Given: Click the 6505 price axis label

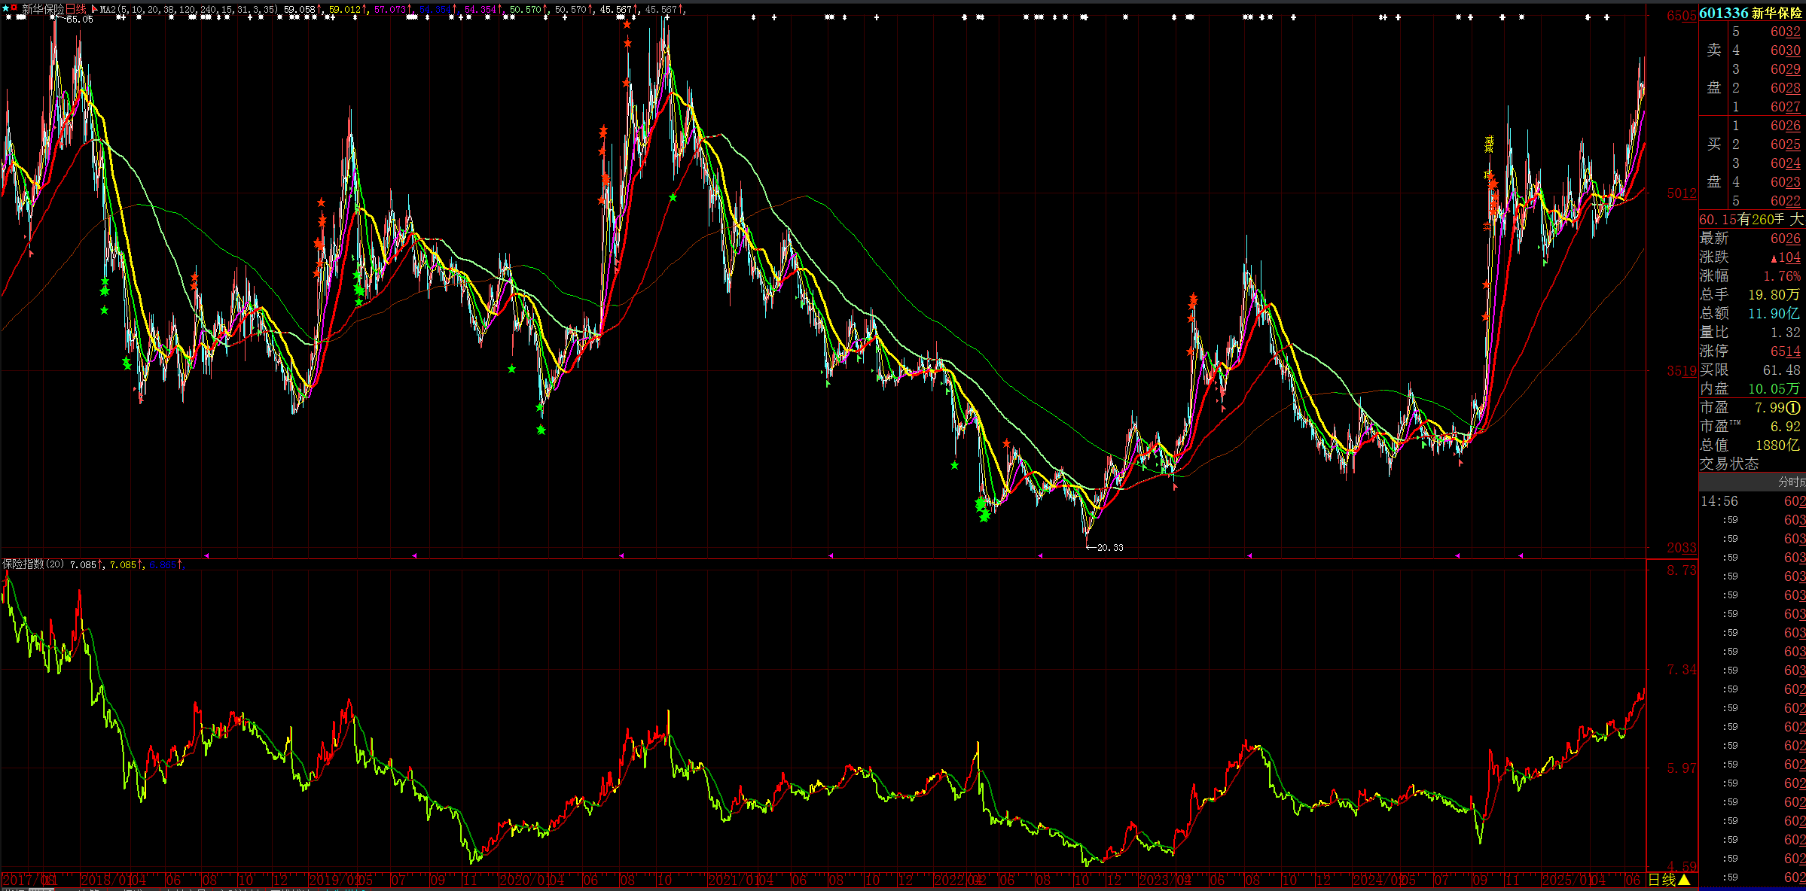Looking at the screenshot, I should coord(1682,16).
